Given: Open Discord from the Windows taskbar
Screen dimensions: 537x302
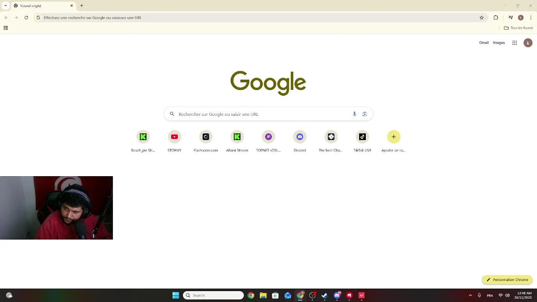Looking at the screenshot, I should coord(337,295).
